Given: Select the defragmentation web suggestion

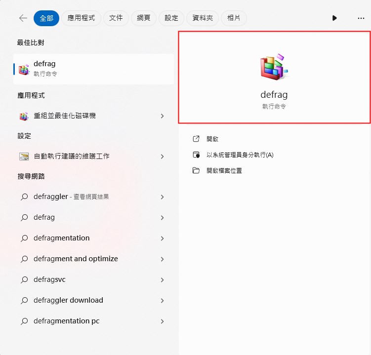Looking at the screenshot, I should (94, 238).
